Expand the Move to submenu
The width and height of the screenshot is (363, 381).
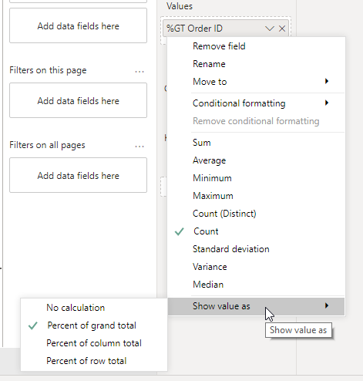[x=256, y=82]
